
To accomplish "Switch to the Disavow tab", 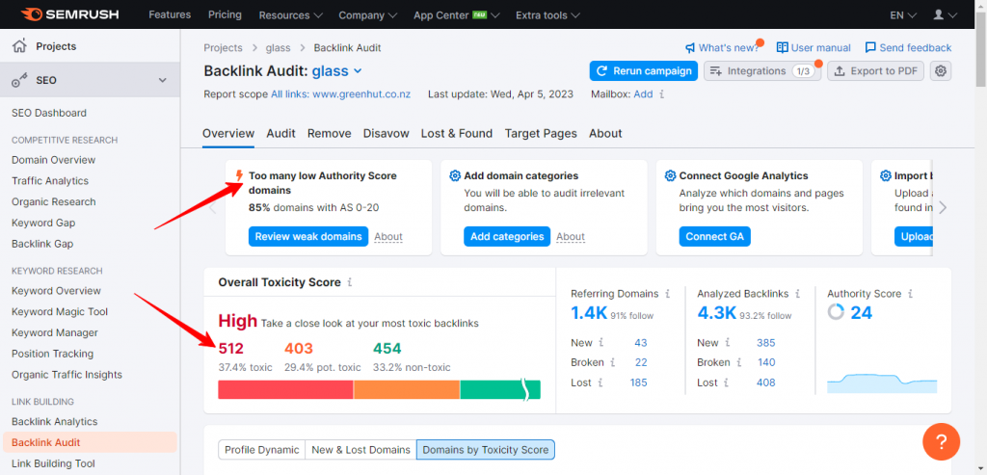I will [386, 133].
